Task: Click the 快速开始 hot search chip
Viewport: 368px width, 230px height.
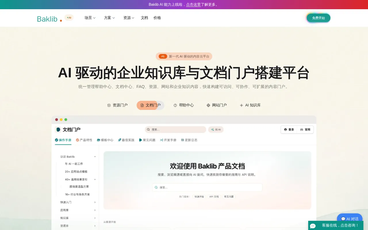Action: (x=199, y=197)
